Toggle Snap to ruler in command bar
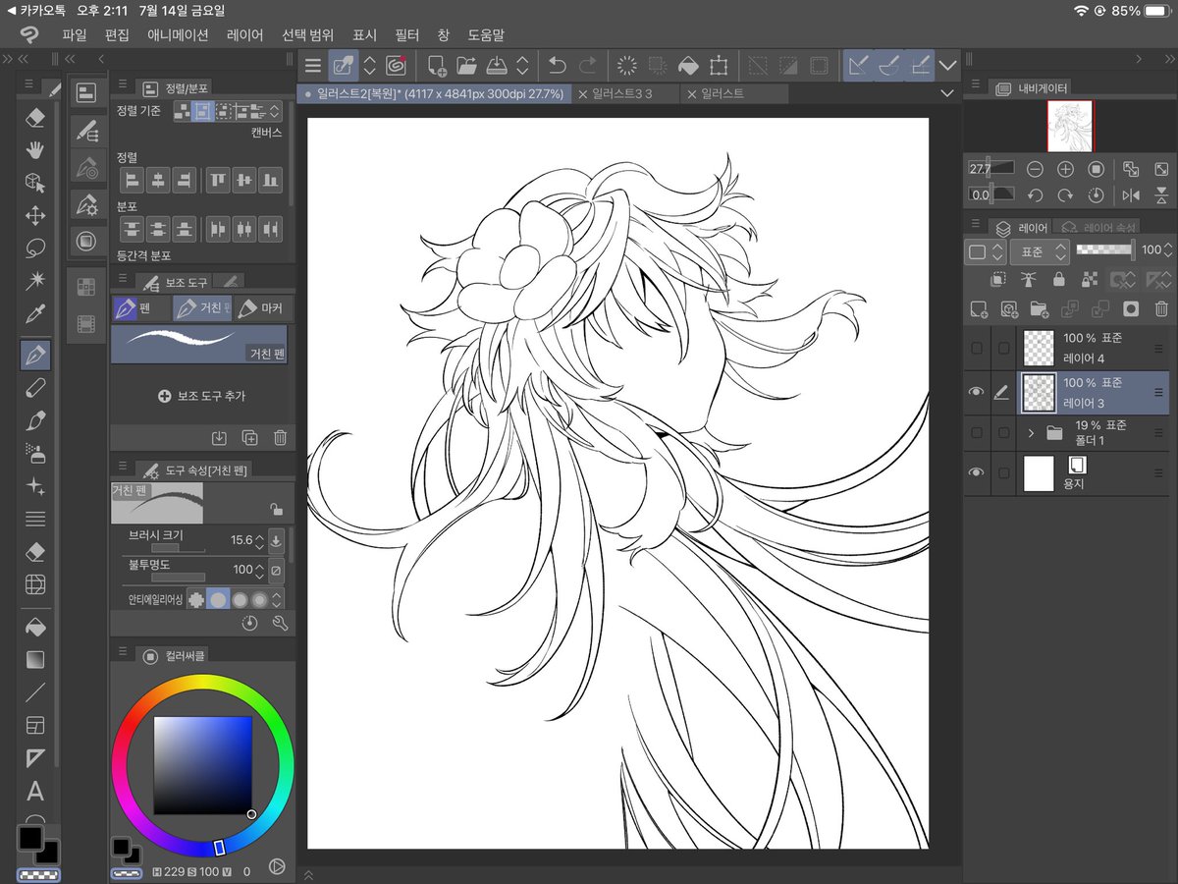 tap(859, 66)
